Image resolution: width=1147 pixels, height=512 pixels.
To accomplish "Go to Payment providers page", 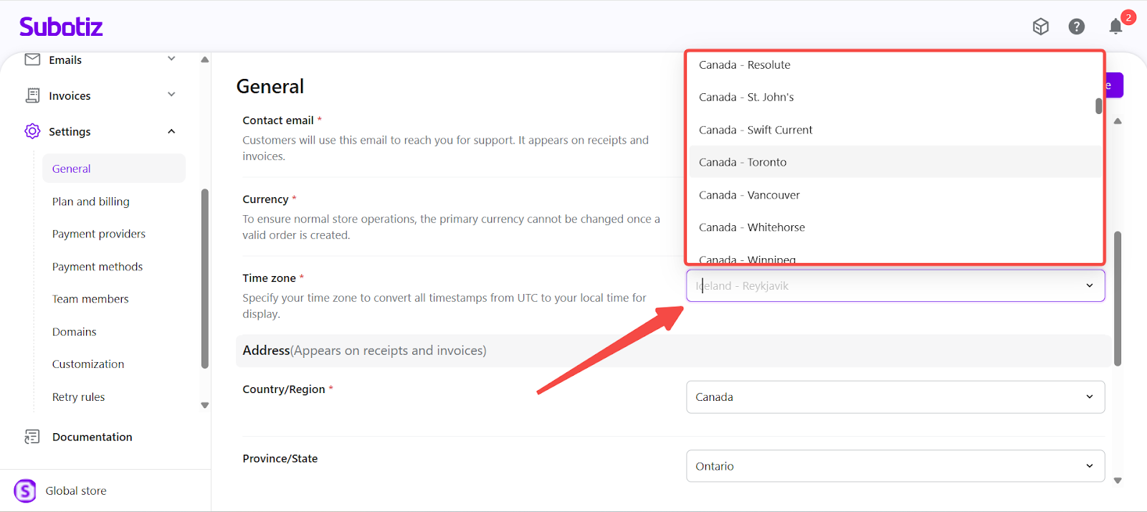I will [99, 234].
